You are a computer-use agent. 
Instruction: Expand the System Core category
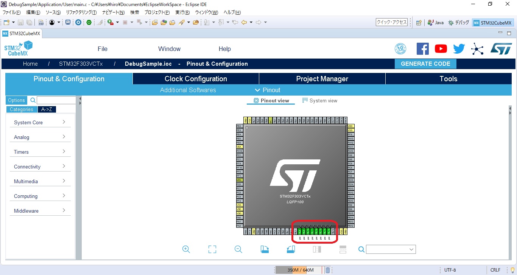tap(40, 122)
